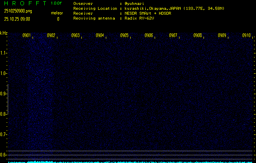Click the Receiving Location label
This screenshot has width=256, height=163.
tap(95, 8)
